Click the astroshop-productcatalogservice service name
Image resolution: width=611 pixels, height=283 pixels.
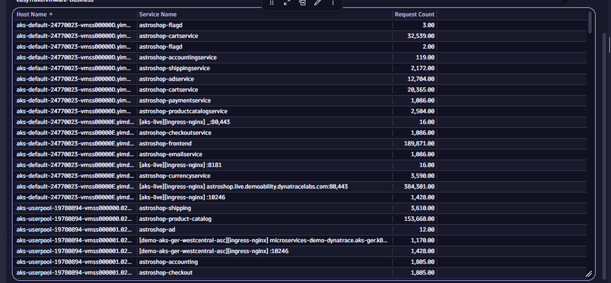183,111
